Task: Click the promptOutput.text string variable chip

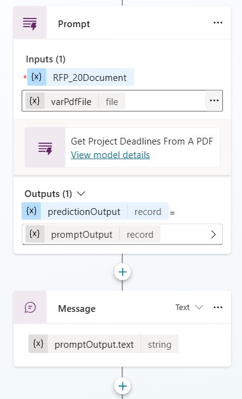Action: (103, 344)
